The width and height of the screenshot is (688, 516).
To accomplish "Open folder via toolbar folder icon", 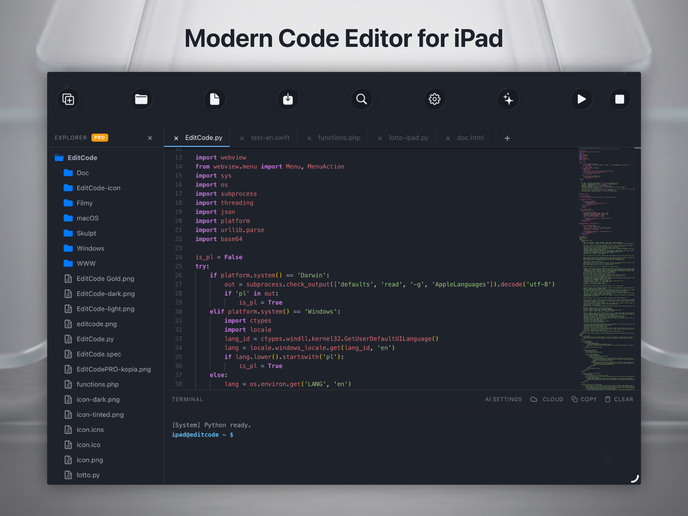I will (x=141, y=99).
